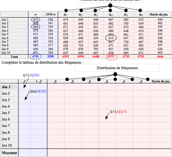Viewport: 172px width, 157px height.
Task: Click the circled 615 in the n₄ column
Action: [x=111, y=38]
